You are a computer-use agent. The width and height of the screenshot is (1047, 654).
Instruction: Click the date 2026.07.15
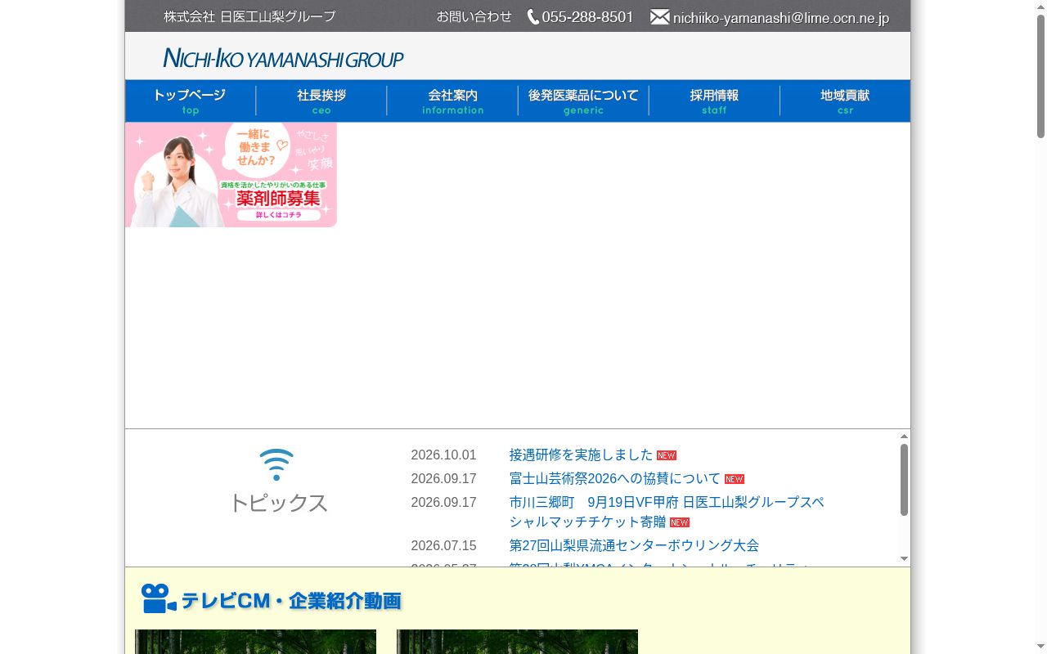click(443, 546)
